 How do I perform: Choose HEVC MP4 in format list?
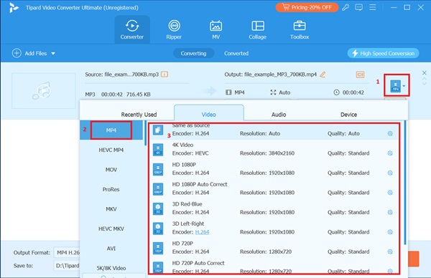click(111, 150)
